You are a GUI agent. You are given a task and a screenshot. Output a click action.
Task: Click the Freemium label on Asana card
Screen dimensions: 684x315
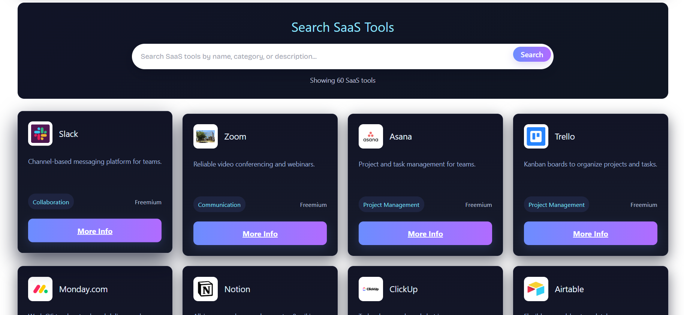(x=479, y=205)
